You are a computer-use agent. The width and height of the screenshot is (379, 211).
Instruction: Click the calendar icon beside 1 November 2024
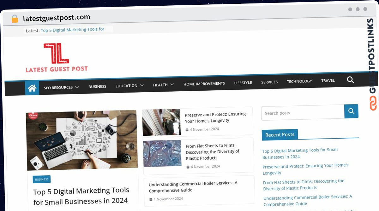pyautogui.click(x=151, y=200)
